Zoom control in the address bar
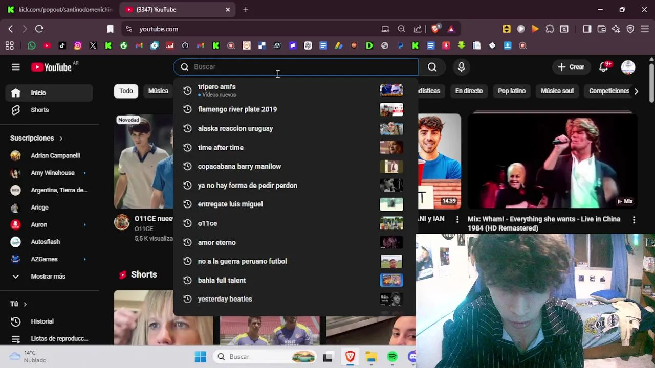The width and height of the screenshot is (655, 368). click(402, 29)
